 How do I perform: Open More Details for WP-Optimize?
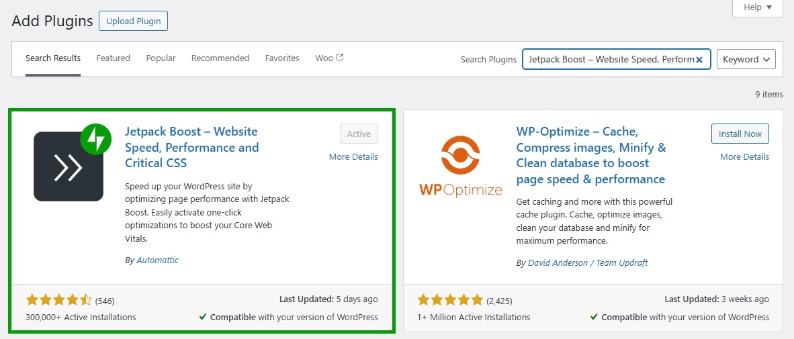[x=744, y=157]
